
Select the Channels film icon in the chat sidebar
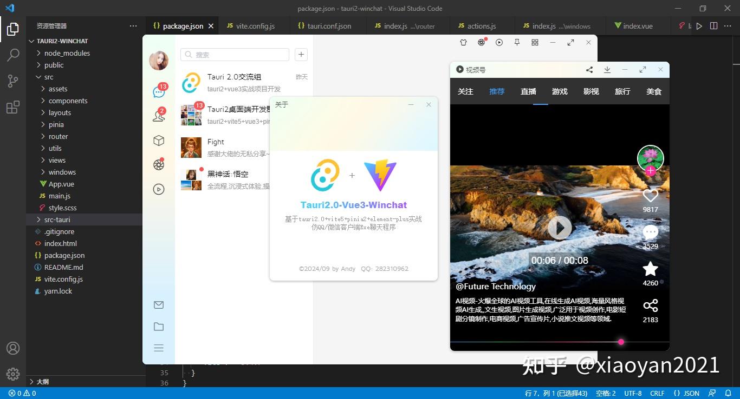(x=158, y=189)
